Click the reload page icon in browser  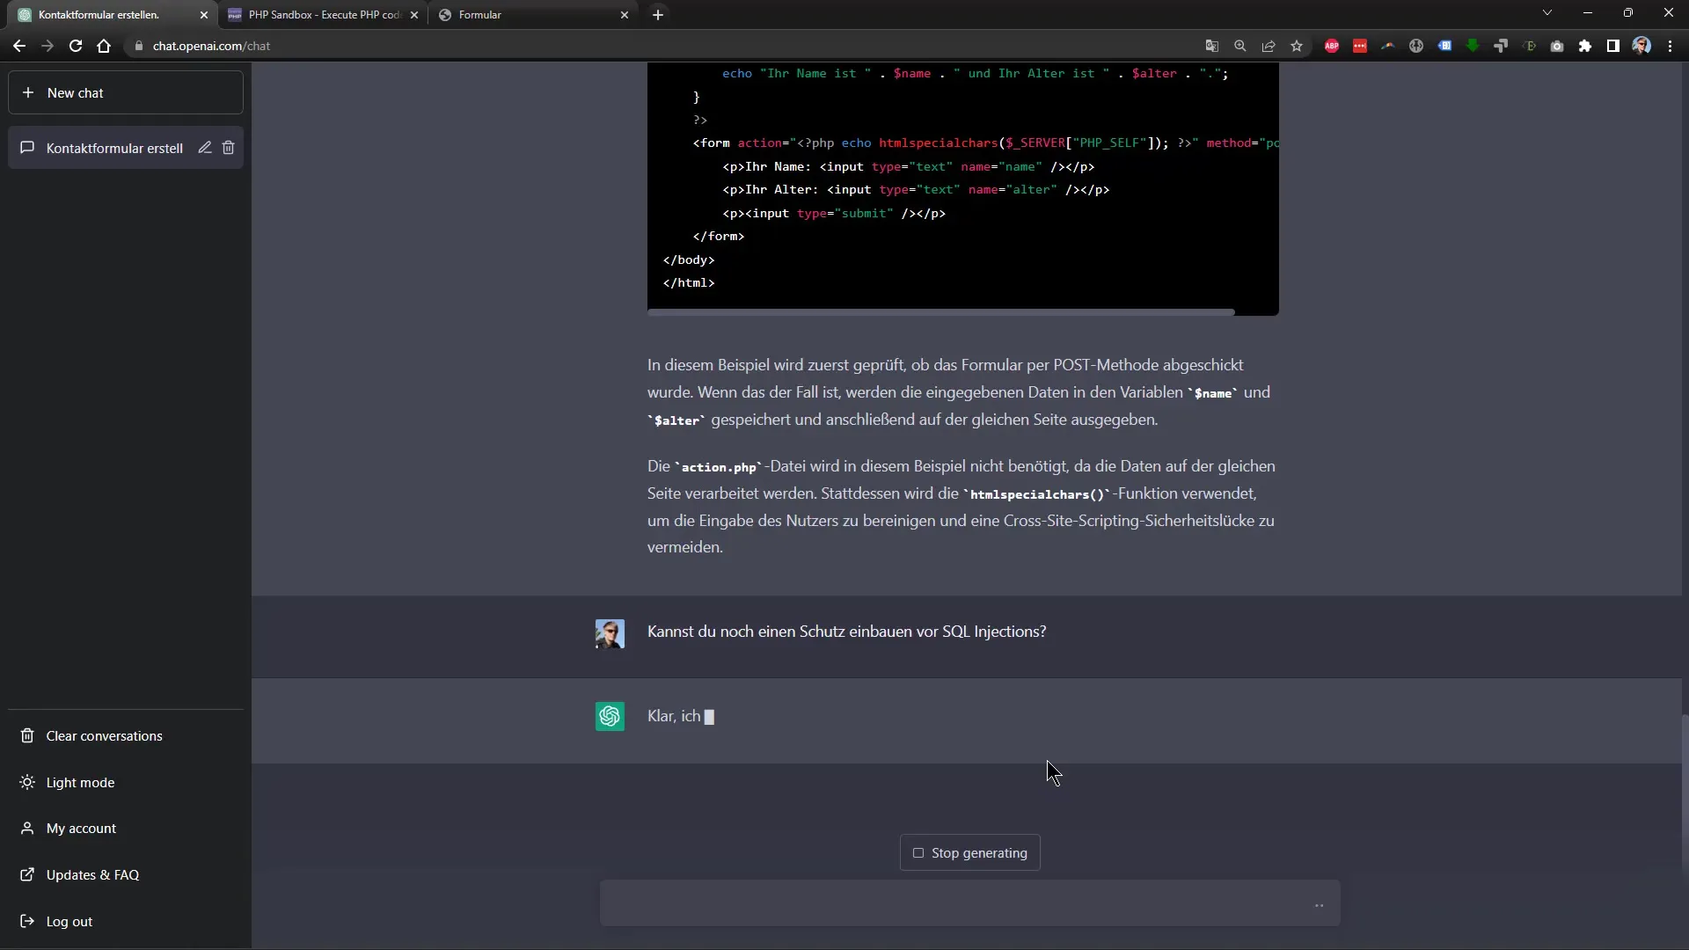tap(76, 45)
